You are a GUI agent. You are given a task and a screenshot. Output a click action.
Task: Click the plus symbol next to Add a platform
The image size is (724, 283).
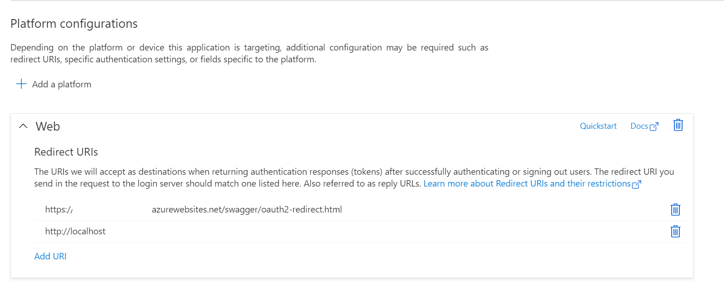pos(21,84)
